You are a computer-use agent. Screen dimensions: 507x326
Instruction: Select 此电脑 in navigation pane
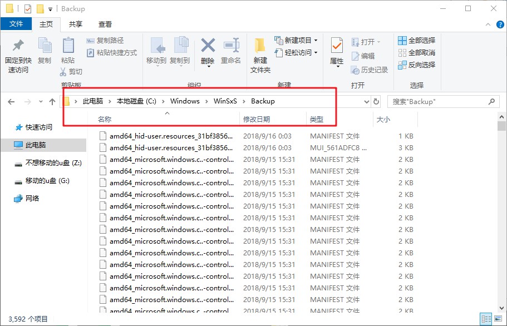pos(36,145)
